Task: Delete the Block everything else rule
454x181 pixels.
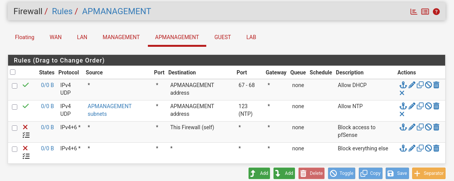Action: pos(436,148)
